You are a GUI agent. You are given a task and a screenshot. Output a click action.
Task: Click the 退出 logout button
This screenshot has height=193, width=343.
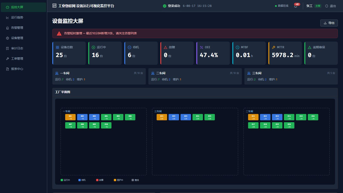click(x=331, y=6)
